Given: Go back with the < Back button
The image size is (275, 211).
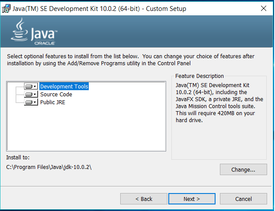Looking at the screenshot, I should click(144, 199).
